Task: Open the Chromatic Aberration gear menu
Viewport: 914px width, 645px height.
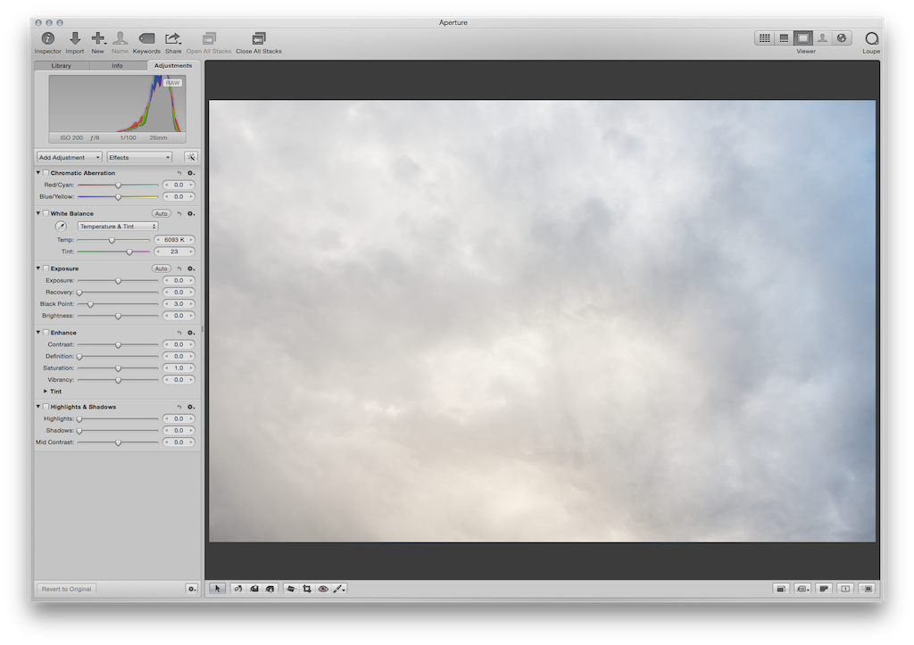Action: coord(191,173)
